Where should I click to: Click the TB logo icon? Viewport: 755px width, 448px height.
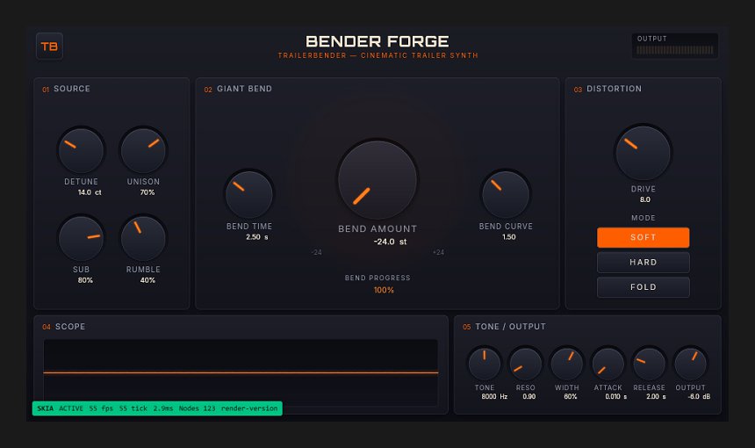click(x=49, y=47)
